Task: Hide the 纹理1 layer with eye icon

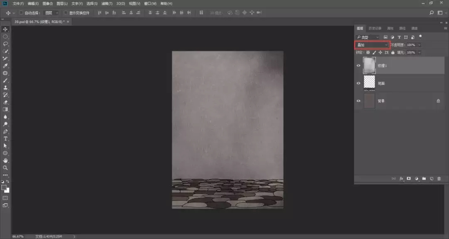Action: click(x=358, y=66)
